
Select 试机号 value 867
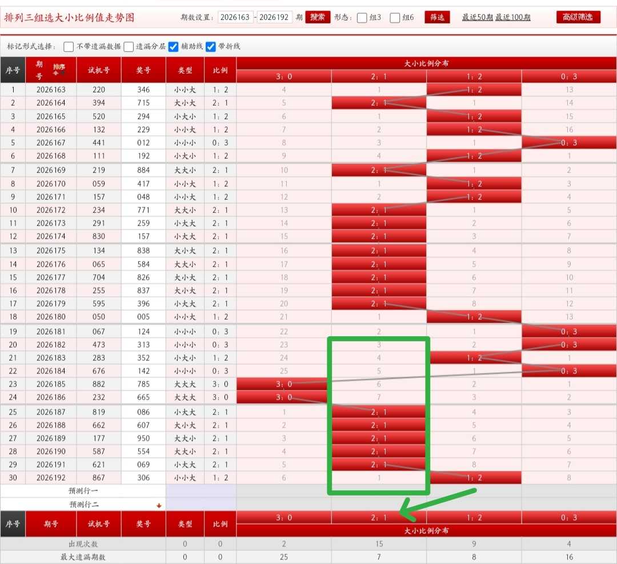point(99,477)
